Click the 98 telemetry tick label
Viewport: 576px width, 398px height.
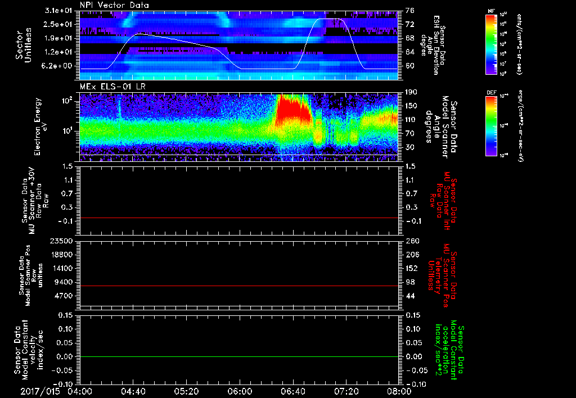(x=409, y=282)
